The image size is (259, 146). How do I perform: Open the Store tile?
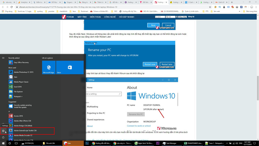[70, 67]
